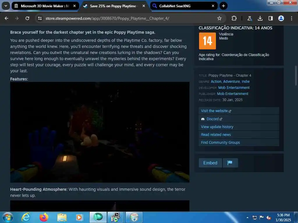
Task: Open the browser extensions puzzle icon
Action: pos(234,18)
